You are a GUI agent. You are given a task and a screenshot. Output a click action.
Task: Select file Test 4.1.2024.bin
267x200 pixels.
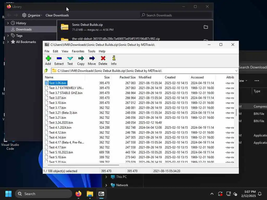(60, 127)
